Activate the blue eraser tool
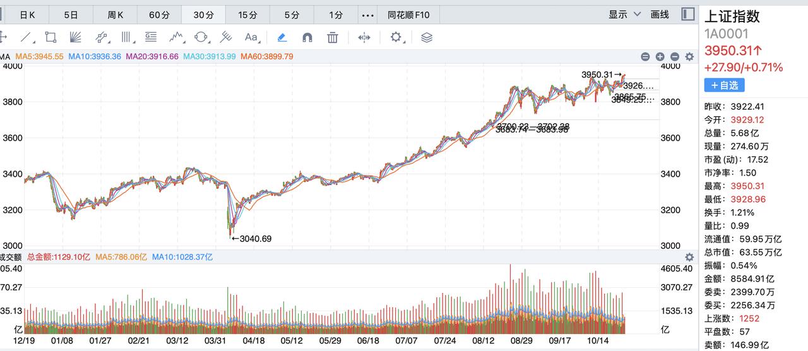Image resolution: width=808 pixels, height=351 pixels. (x=282, y=37)
